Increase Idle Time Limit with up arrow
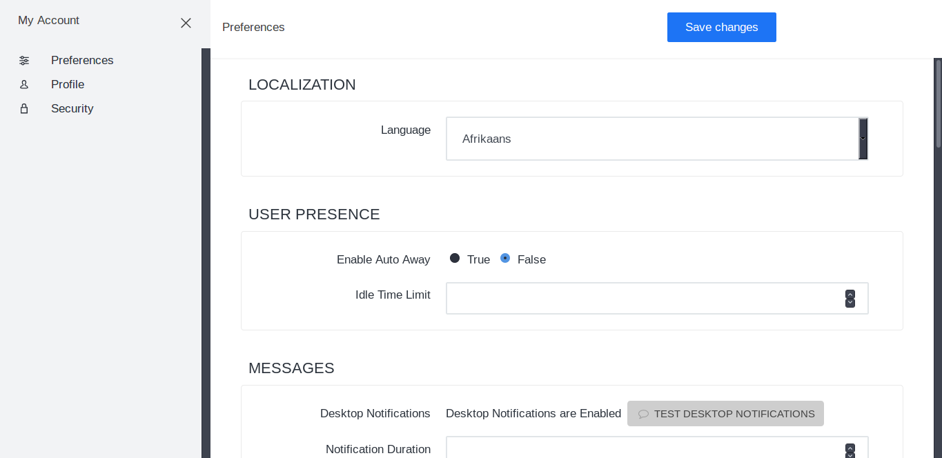The width and height of the screenshot is (942, 458). pos(850,295)
